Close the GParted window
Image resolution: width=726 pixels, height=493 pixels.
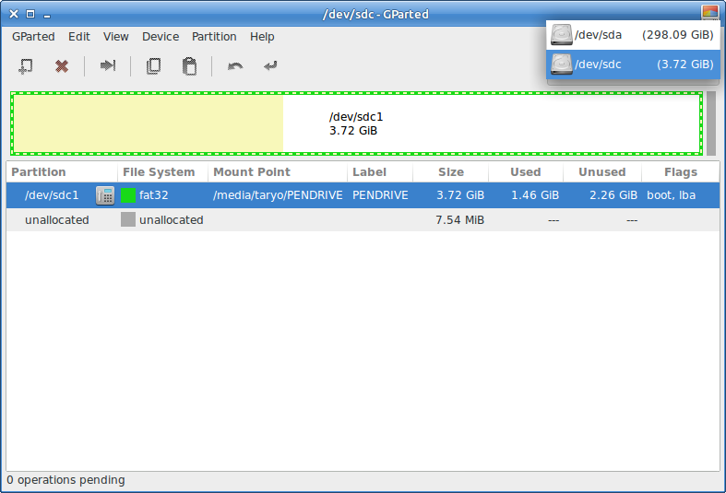[14, 14]
